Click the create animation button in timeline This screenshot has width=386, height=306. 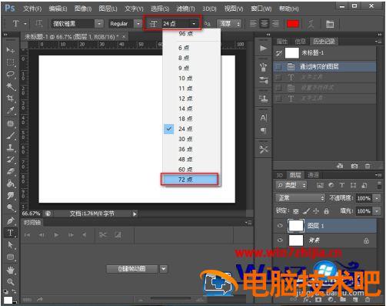[x=132, y=269]
